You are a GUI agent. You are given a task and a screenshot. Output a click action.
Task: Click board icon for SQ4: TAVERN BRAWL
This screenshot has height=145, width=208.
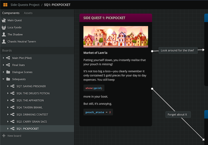13,107
